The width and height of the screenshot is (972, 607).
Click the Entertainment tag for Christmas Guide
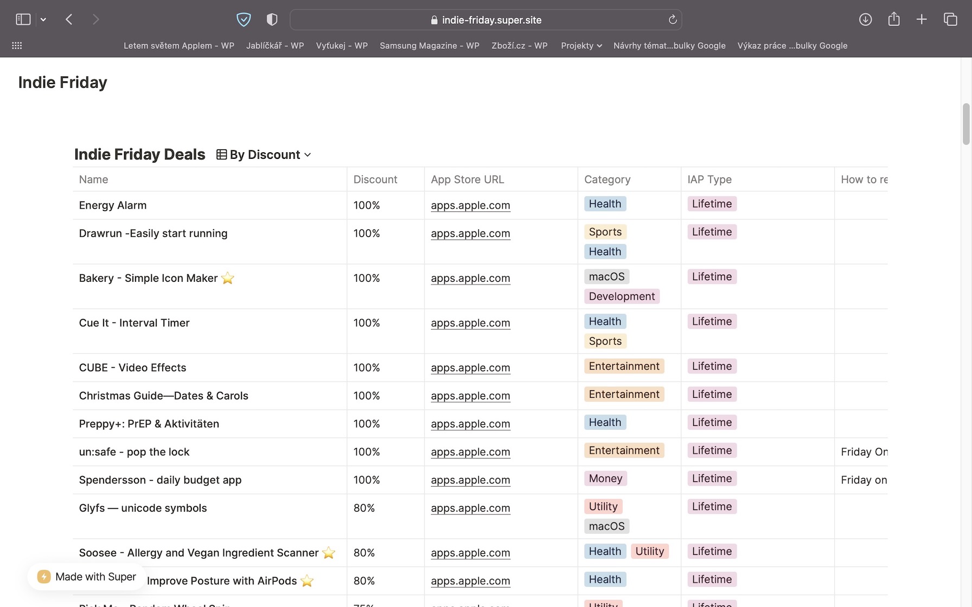(x=624, y=395)
